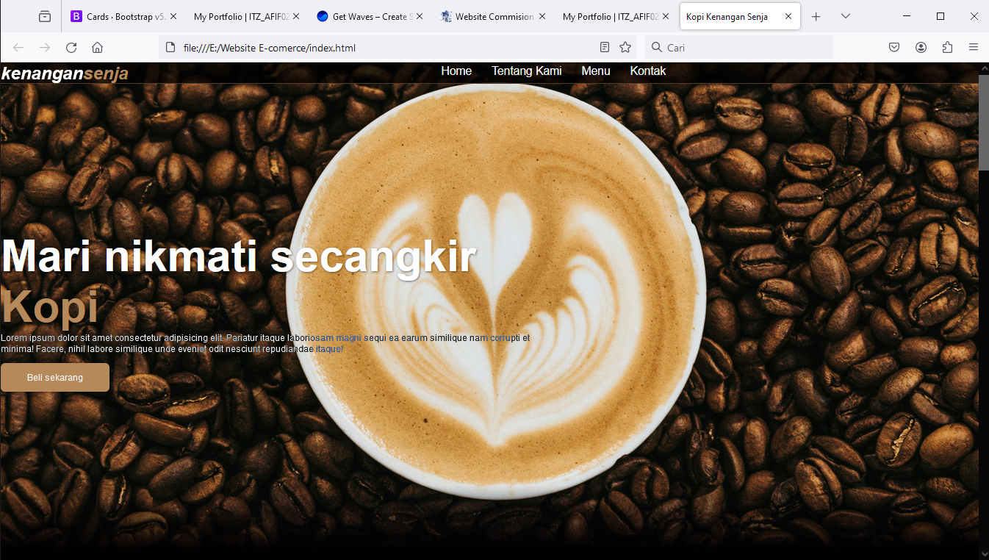Open the browser home page icon
The image size is (989, 560).
[98, 47]
